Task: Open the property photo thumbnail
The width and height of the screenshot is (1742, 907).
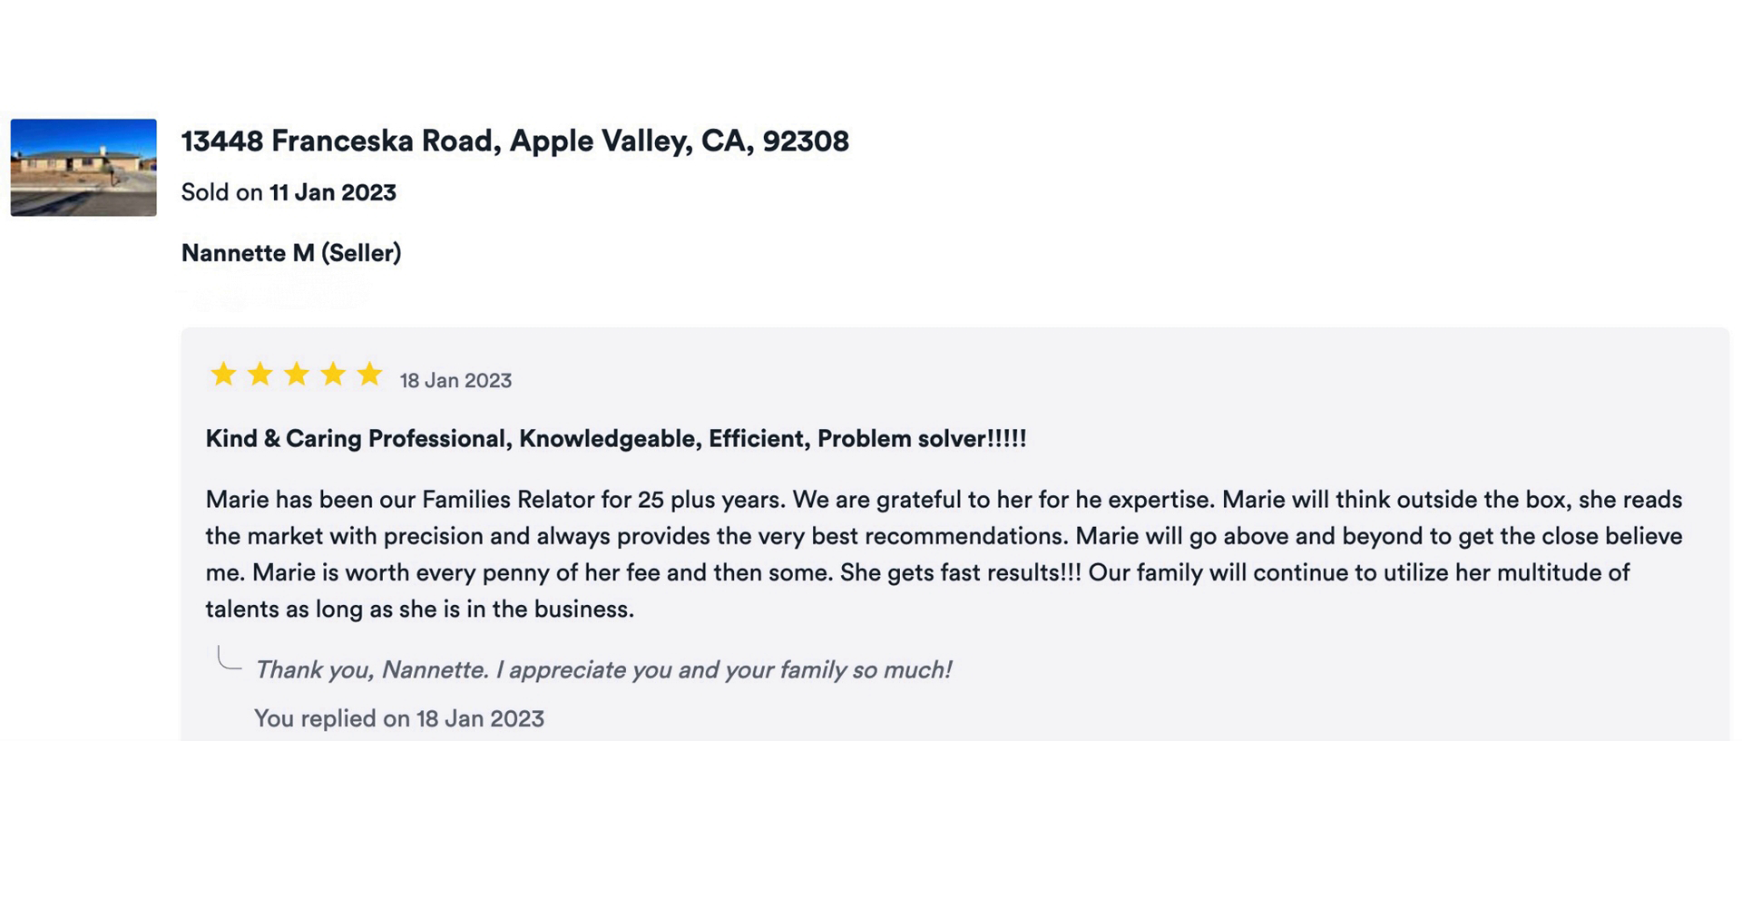Action: (83, 168)
